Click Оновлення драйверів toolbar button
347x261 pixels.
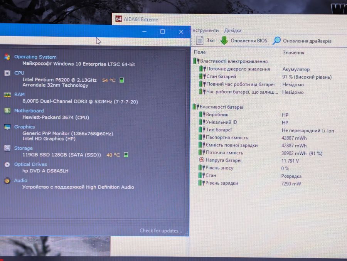pos(302,41)
